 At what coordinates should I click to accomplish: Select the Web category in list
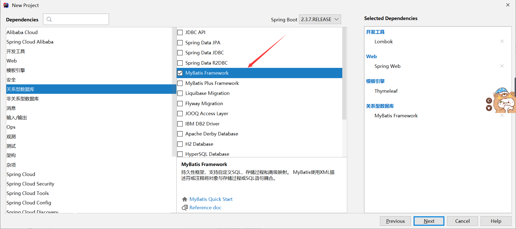click(89, 61)
